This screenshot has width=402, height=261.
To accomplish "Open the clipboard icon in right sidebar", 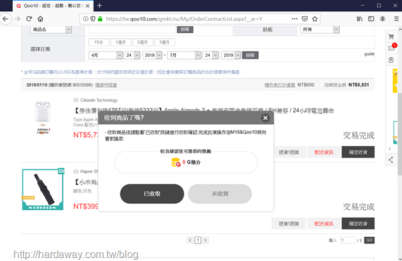I will coord(391,60).
